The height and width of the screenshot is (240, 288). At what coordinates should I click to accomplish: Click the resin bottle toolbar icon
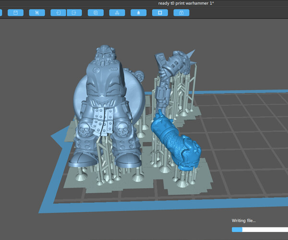point(139,12)
